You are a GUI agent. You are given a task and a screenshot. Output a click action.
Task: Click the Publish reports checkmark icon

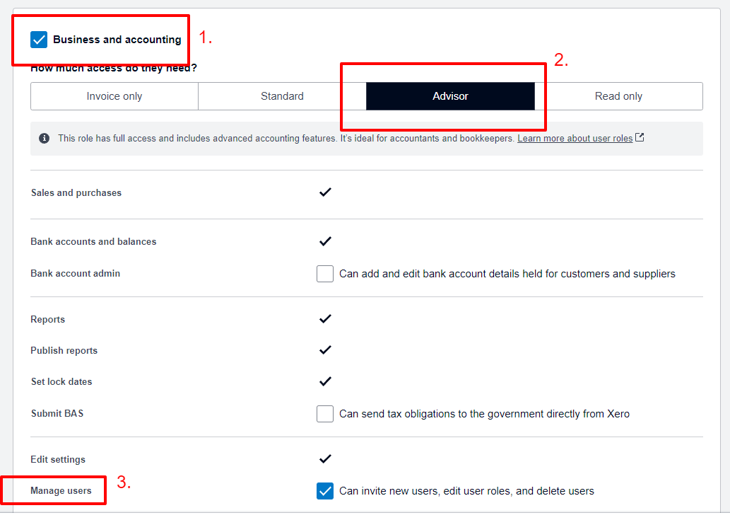pos(325,350)
